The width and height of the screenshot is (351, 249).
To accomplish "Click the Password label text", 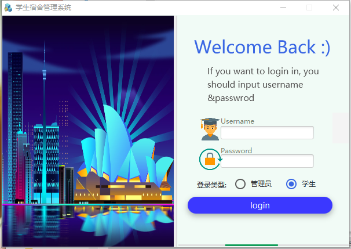I will tap(236, 150).
